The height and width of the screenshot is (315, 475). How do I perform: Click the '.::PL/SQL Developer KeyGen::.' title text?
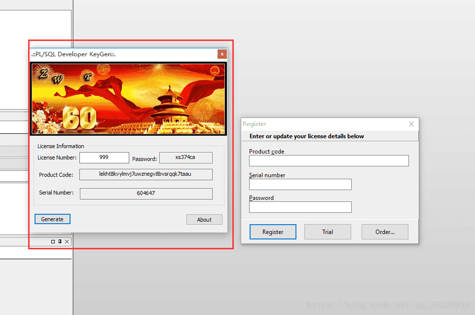[x=73, y=54]
